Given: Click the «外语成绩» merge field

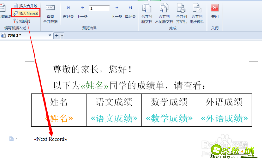Looking at the screenshot, I should 224,119.
